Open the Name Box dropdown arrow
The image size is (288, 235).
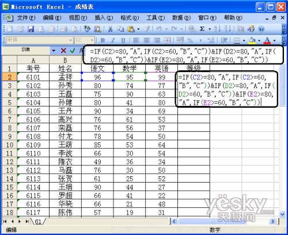coord(54,51)
